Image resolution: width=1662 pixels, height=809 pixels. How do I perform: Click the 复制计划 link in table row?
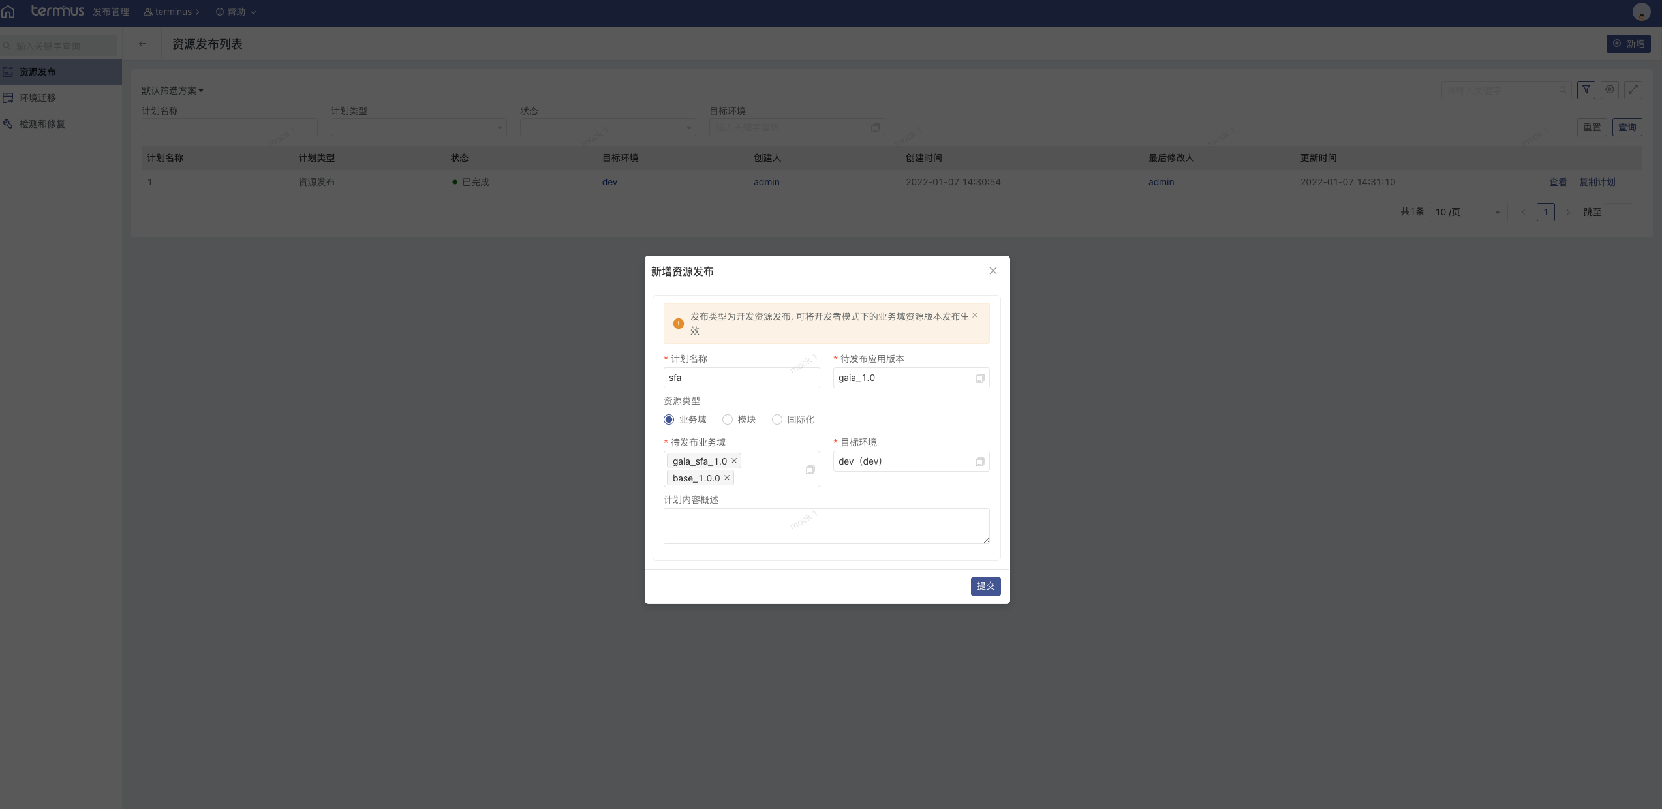[x=1597, y=182]
